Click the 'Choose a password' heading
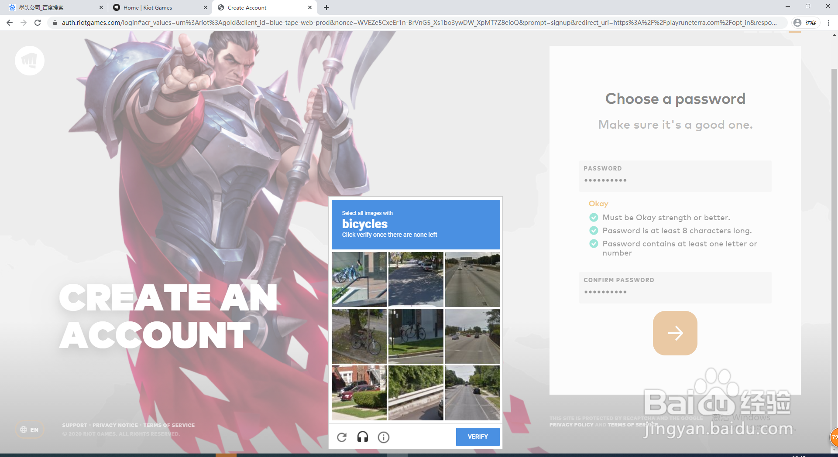 675,99
